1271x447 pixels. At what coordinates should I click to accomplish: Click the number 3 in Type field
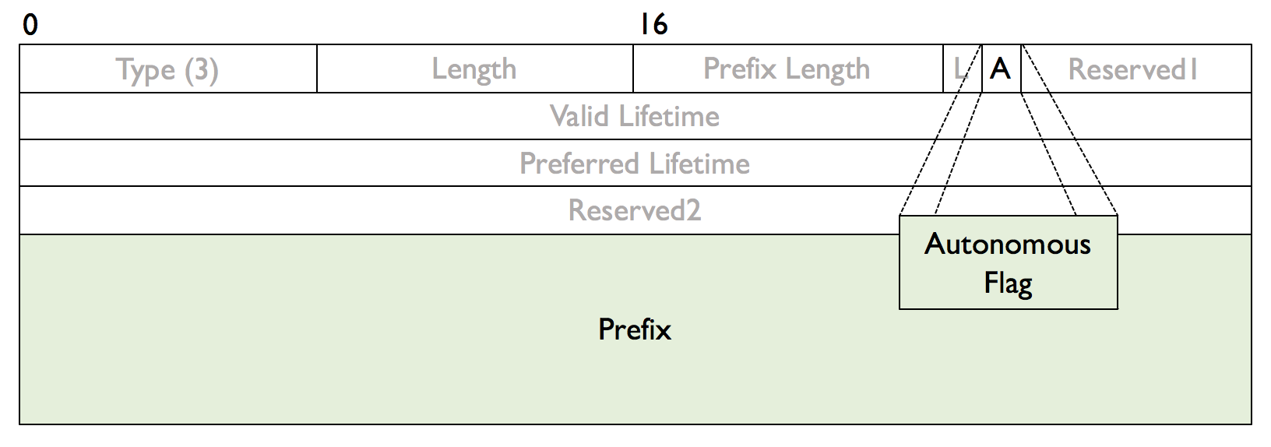(202, 70)
